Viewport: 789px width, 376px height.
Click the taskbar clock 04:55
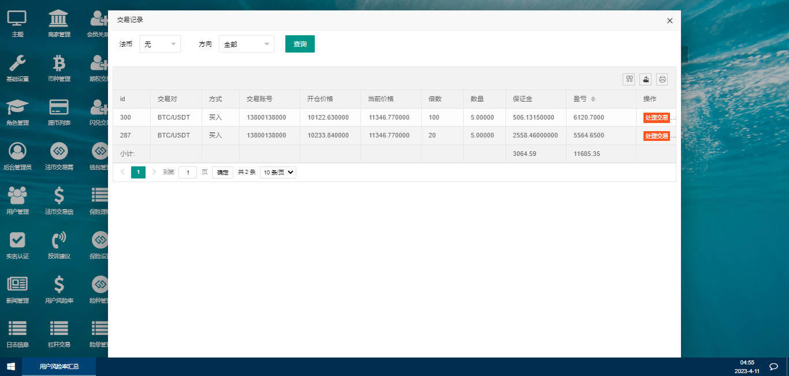pos(747,363)
